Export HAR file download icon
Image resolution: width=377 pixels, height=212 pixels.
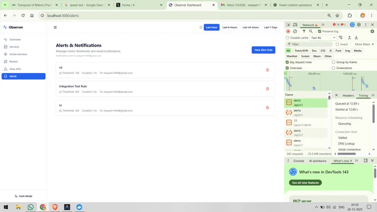pyautogui.click(x=356, y=38)
